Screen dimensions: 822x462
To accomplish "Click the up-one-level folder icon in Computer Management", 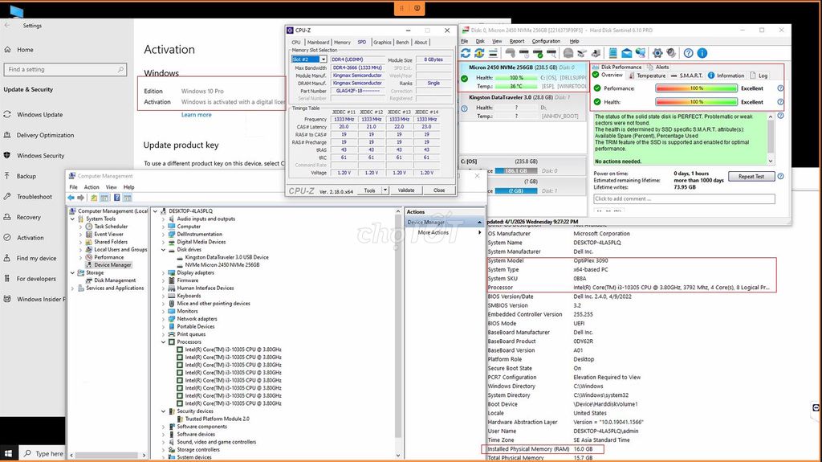I will click(x=94, y=198).
